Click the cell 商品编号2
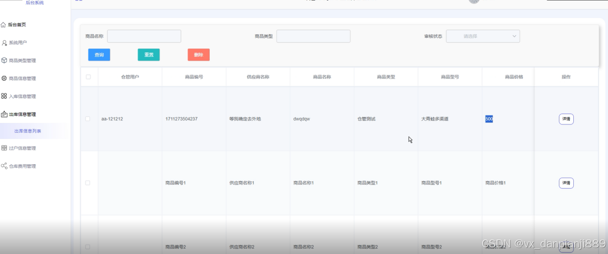This screenshot has height=254, width=608. (176, 247)
